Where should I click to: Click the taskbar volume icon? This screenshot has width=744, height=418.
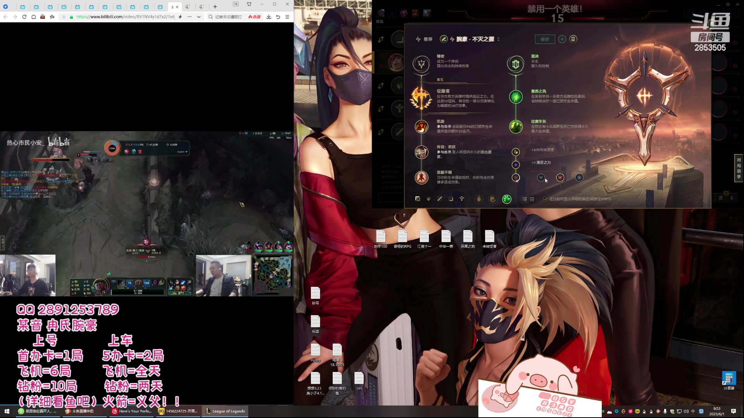coord(686,411)
